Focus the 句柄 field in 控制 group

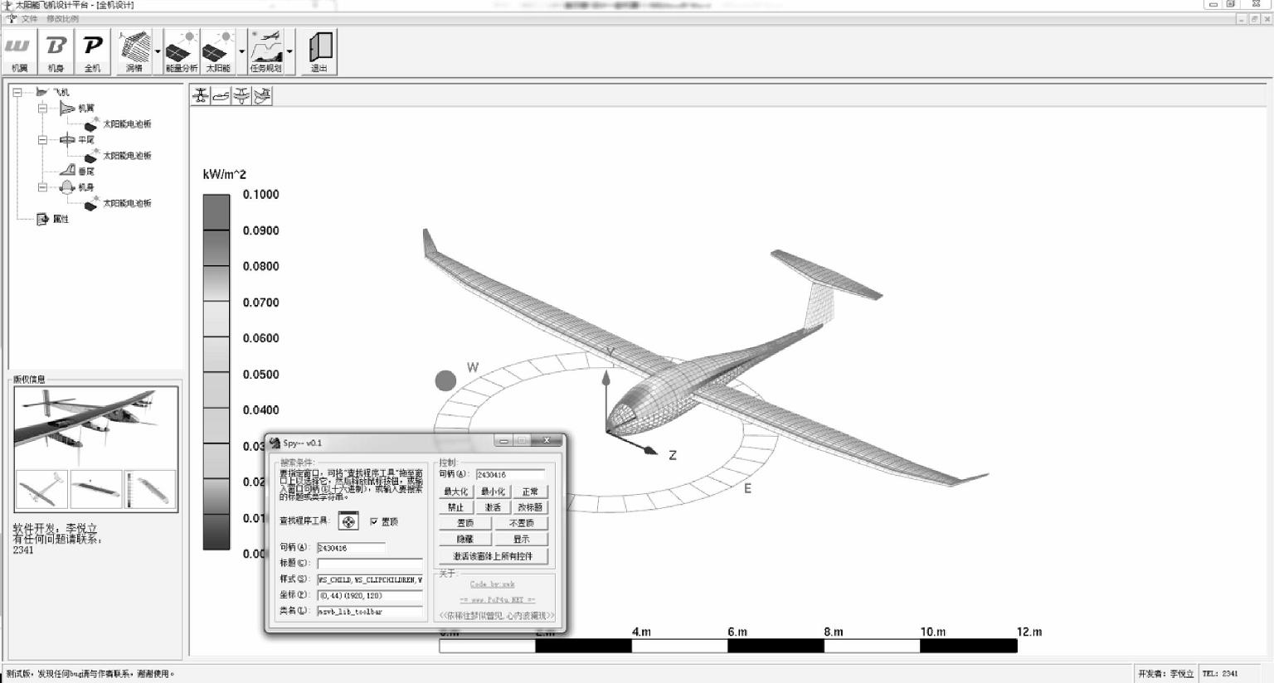point(510,475)
